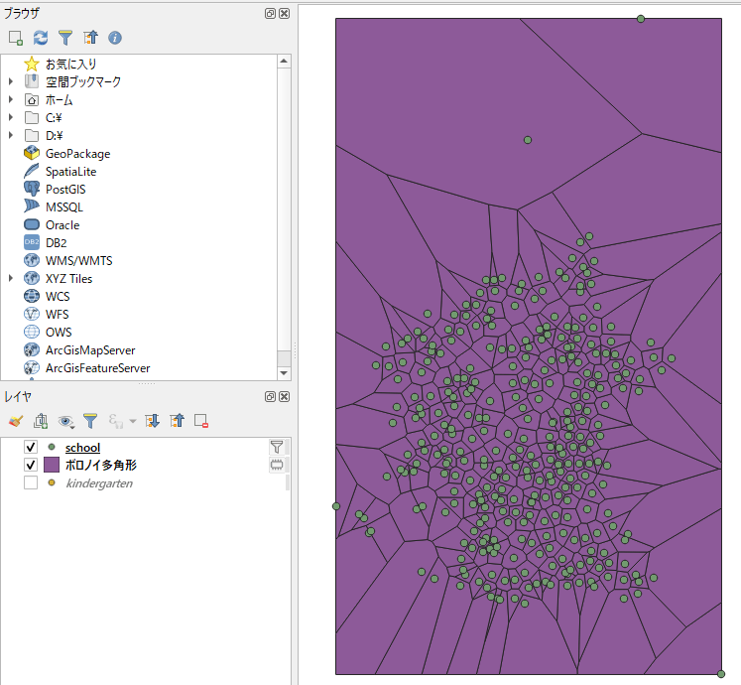The height and width of the screenshot is (685, 741).
Task: Click the Browser vertical scrollbar thumb
Action: click(x=284, y=358)
